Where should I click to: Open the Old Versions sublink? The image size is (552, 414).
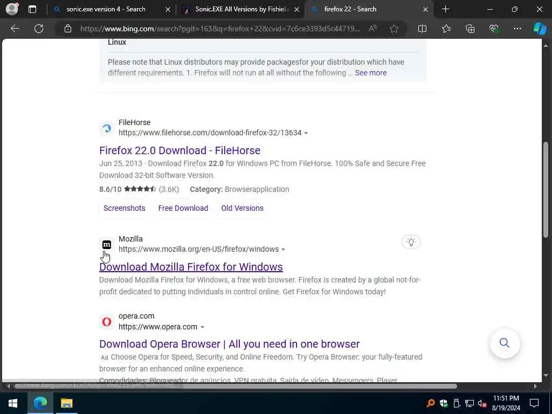[242, 208]
